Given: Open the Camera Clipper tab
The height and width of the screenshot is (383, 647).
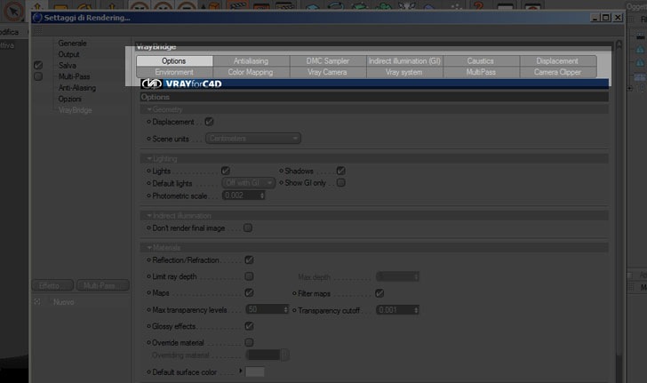Looking at the screenshot, I should pyautogui.click(x=557, y=72).
